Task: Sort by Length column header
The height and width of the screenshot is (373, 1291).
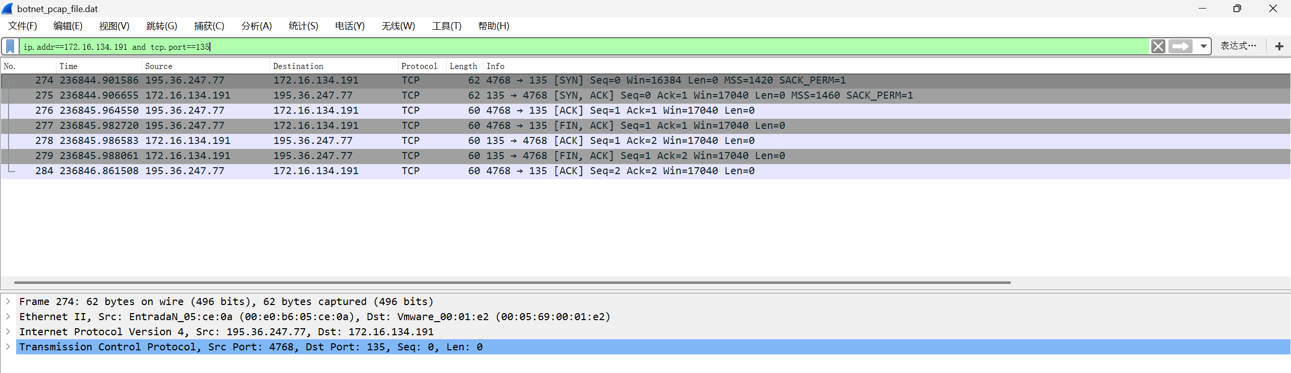Action: pyautogui.click(x=465, y=66)
